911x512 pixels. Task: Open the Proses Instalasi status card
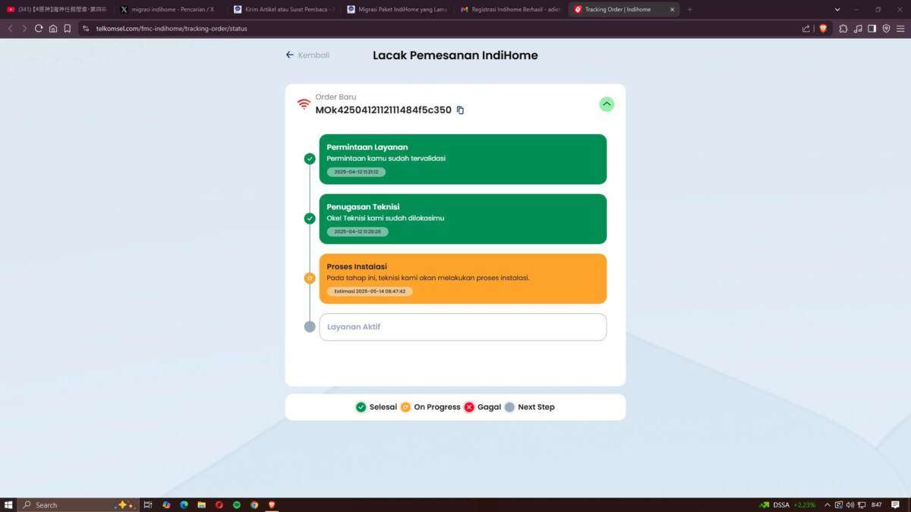(x=463, y=278)
